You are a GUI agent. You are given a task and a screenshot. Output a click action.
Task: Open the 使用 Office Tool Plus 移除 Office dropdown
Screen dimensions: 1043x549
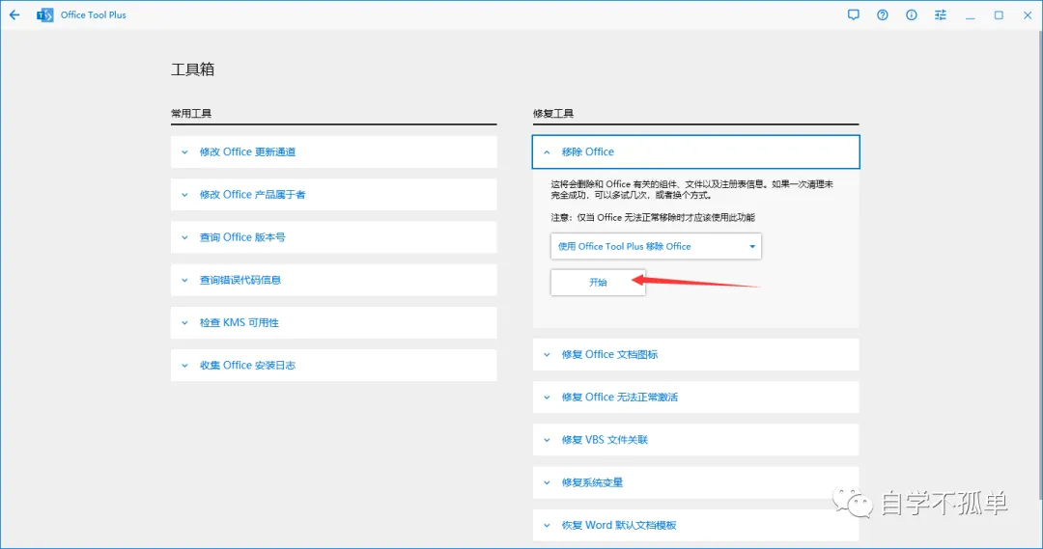point(656,247)
